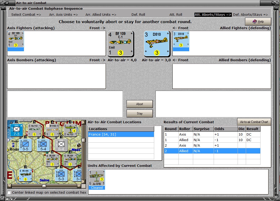Click the Def. Roll subphase step
This screenshot has width=280, height=201.
coord(138,15)
